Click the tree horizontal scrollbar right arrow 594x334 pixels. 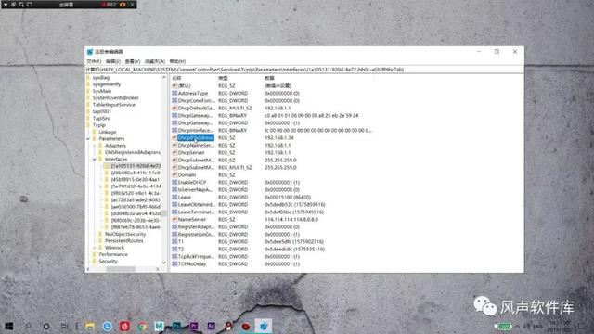pyautogui.click(x=158, y=269)
